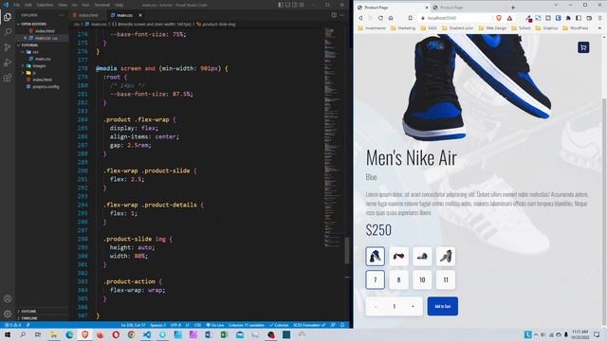
Task: Close the first Product Page browser tab
Action: [427, 8]
